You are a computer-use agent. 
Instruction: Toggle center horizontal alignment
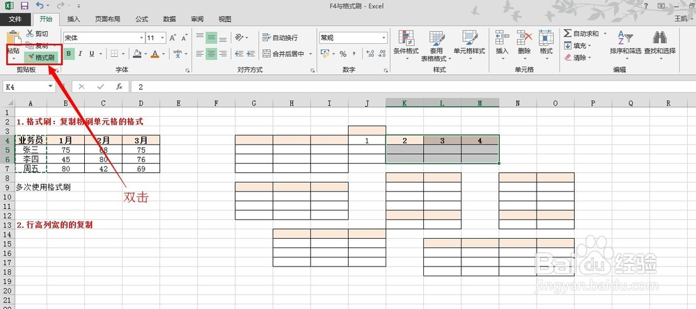click(212, 53)
